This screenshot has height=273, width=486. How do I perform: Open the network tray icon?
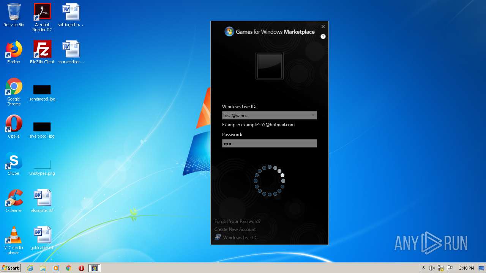441,268
